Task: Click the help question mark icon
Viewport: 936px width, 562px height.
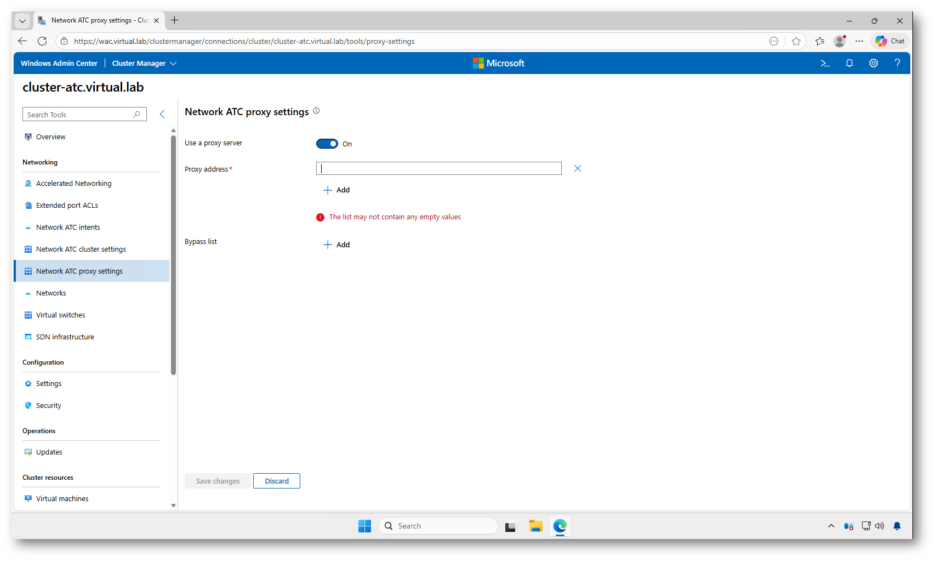Action: [x=897, y=64]
